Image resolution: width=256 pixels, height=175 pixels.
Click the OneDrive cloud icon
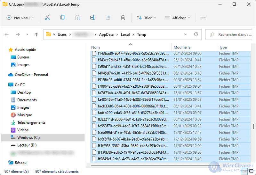tap(11, 75)
